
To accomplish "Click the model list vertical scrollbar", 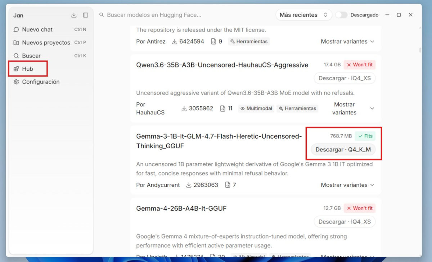I will pyautogui.click(x=420, y=50).
